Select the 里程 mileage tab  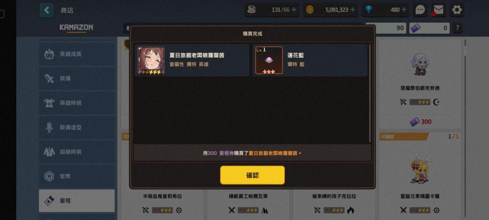coord(77,201)
